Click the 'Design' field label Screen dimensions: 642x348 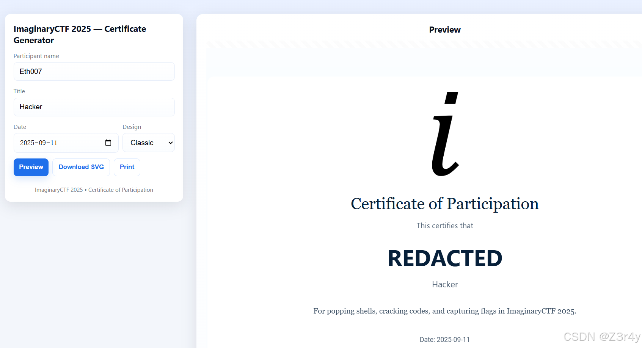[132, 127]
